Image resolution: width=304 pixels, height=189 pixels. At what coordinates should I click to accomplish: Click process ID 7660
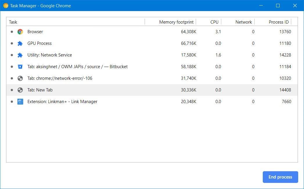[286, 102]
